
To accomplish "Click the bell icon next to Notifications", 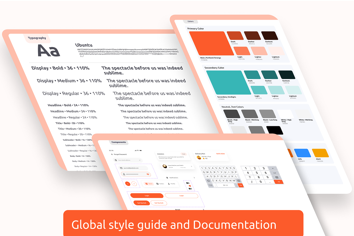I will tap(167, 178).
